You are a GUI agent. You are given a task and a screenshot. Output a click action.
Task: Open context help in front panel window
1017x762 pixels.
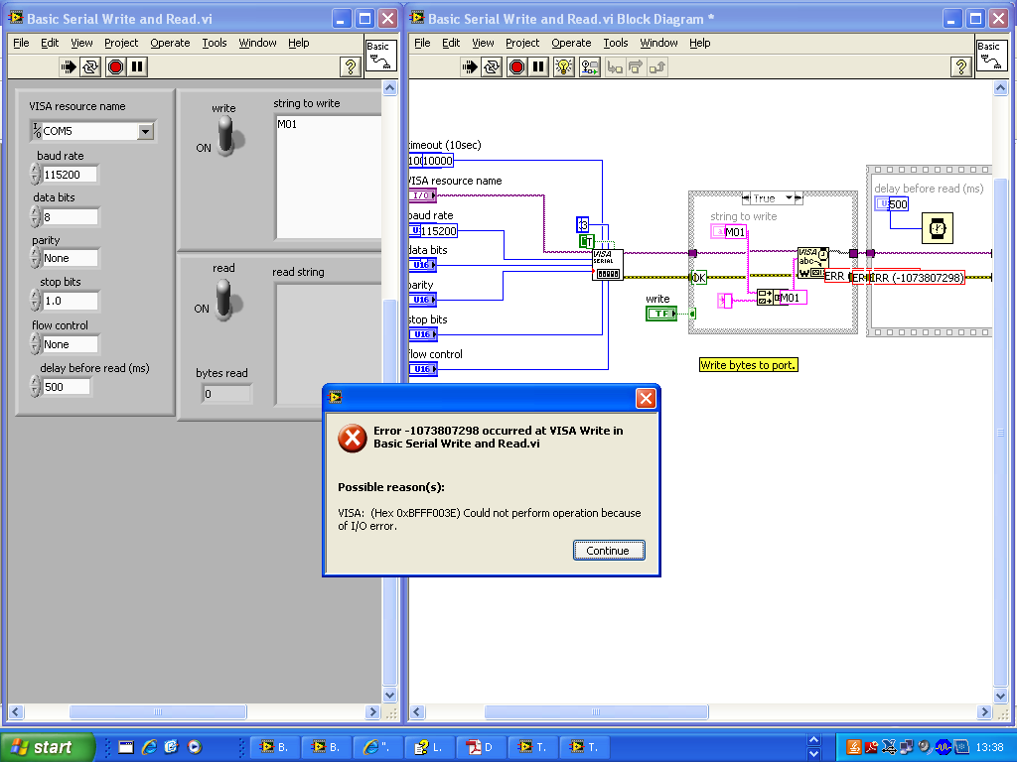point(351,66)
